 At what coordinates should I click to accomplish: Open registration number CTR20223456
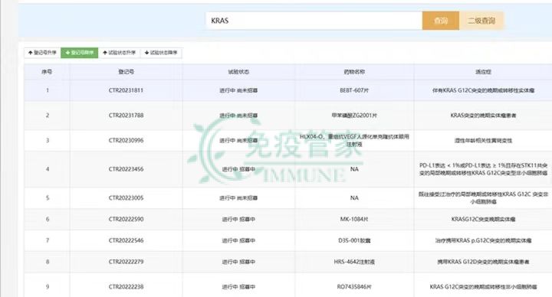(126, 169)
